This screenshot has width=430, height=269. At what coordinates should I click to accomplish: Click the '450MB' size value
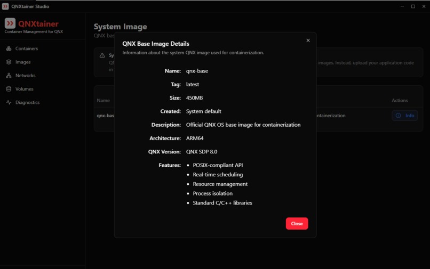tap(194, 98)
